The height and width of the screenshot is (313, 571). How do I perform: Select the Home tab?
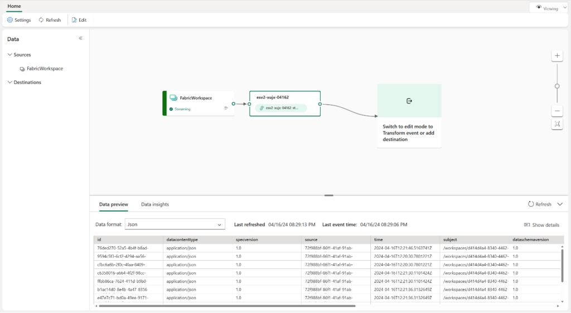coord(14,6)
